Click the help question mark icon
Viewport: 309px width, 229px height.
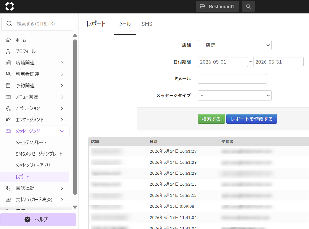click(x=27, y=219)
